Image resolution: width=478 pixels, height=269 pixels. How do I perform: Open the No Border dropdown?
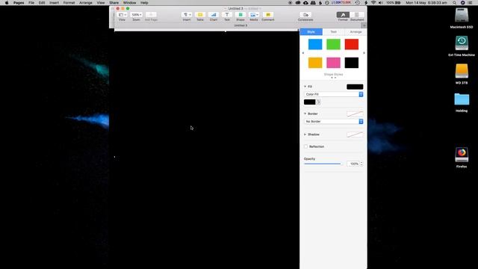334,121
